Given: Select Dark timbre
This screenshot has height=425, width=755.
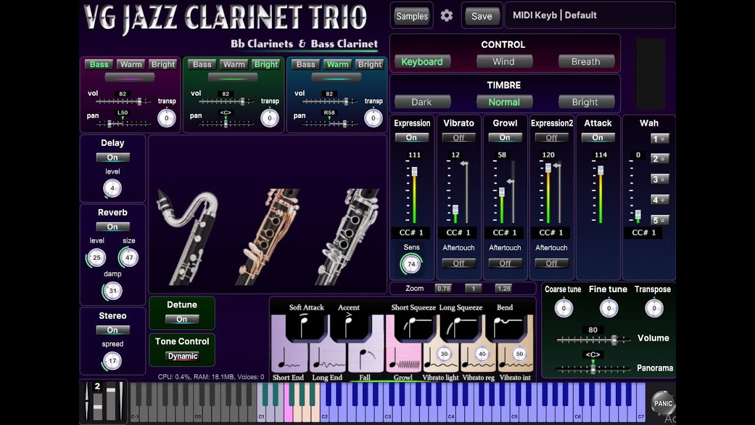Looking at the screenshot, I should 422,102.
